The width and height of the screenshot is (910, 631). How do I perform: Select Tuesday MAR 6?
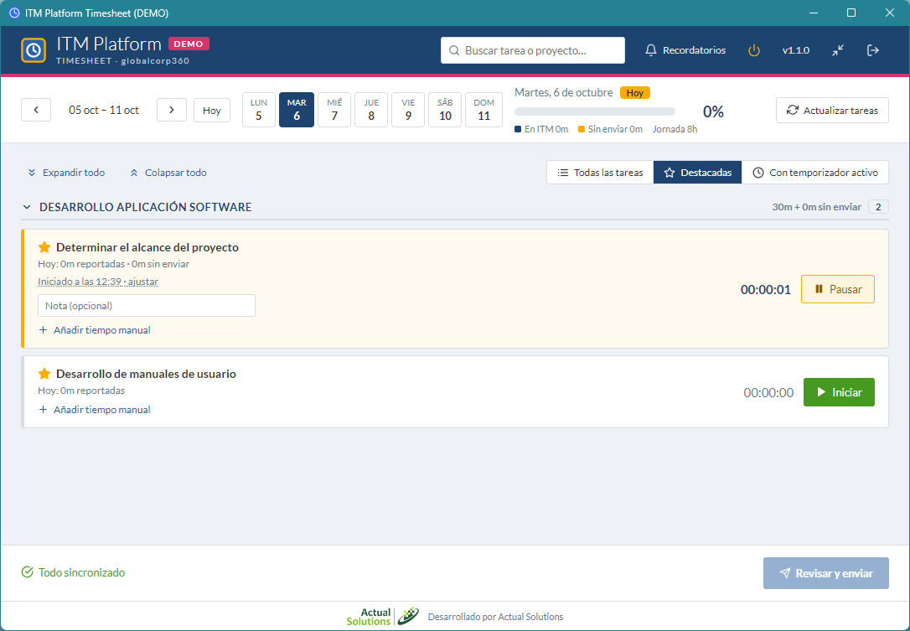pyautogui.click(x=297, y=110)
